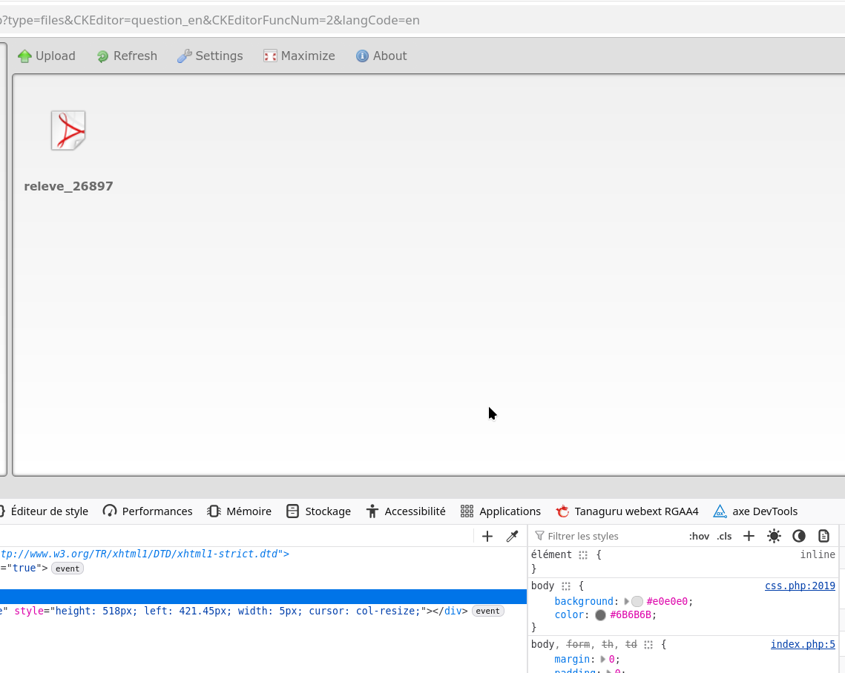Toggle the :hov pseudo-class panel
This screenshot has height=673, width=845.
(699, 536)
